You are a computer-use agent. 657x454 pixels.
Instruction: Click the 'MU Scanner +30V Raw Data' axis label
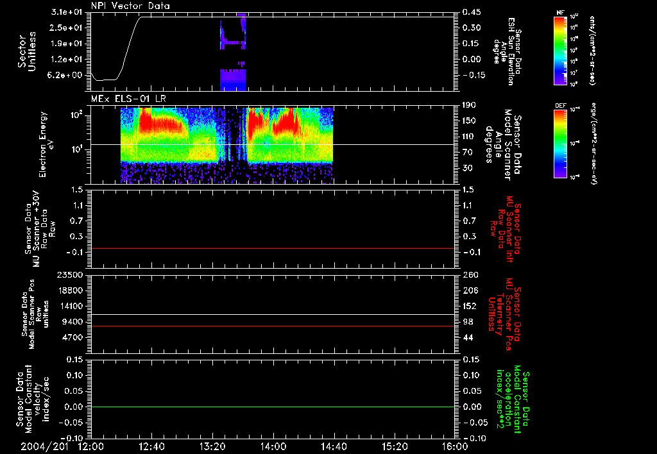pos(40,229)
